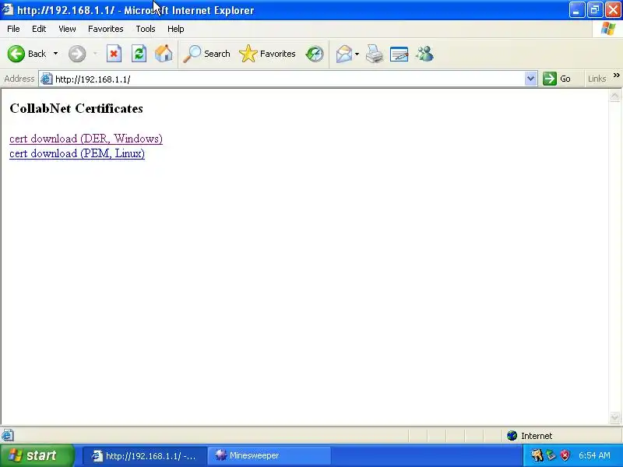This screenshot has height=467, width=623.
Task: Switch to the Internet Explorer taskbar button
Action: tap(145, 455)
